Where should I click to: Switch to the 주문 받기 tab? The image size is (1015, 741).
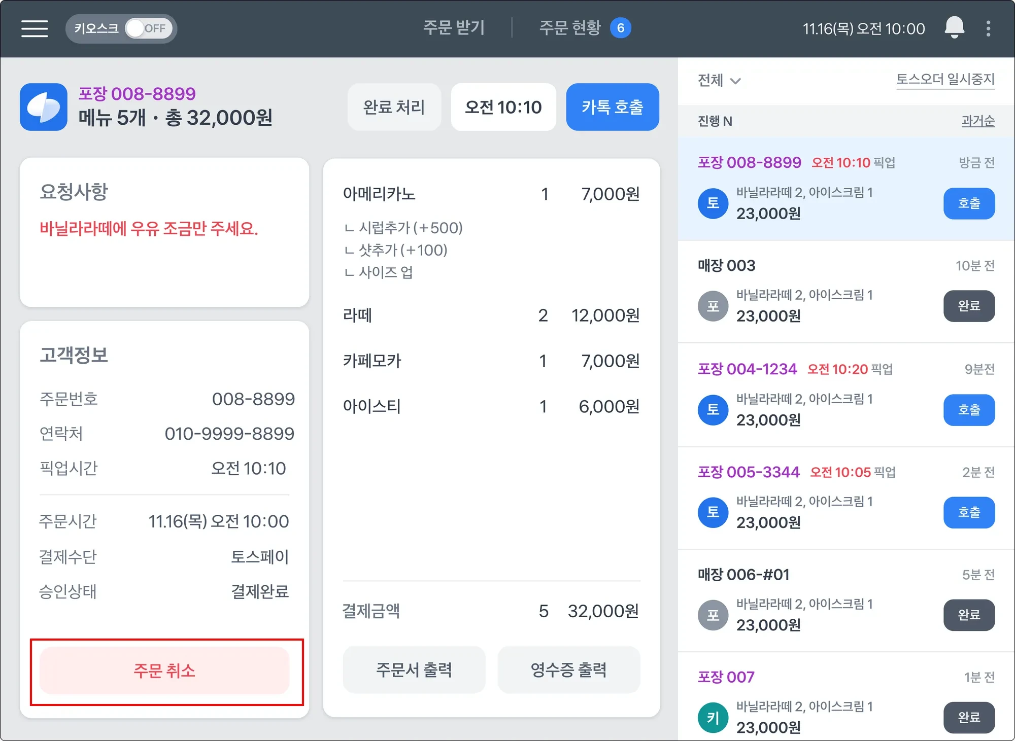click(454, 28)
